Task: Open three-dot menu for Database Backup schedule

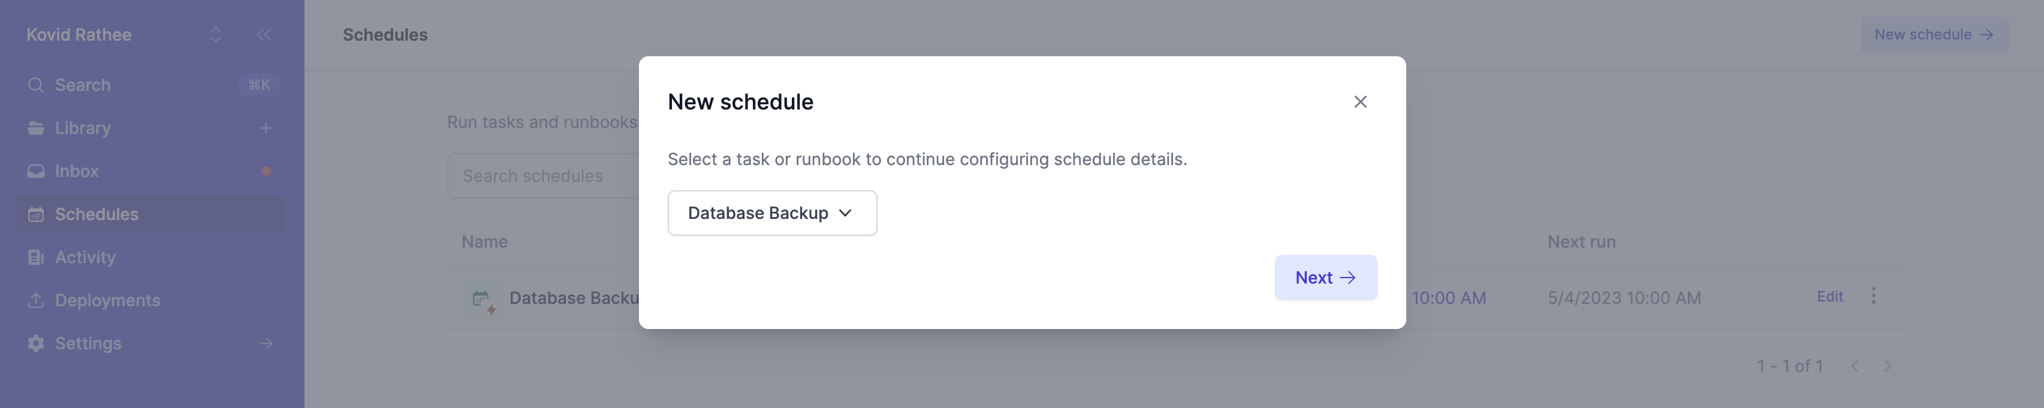Action: tap(1873, 296)
